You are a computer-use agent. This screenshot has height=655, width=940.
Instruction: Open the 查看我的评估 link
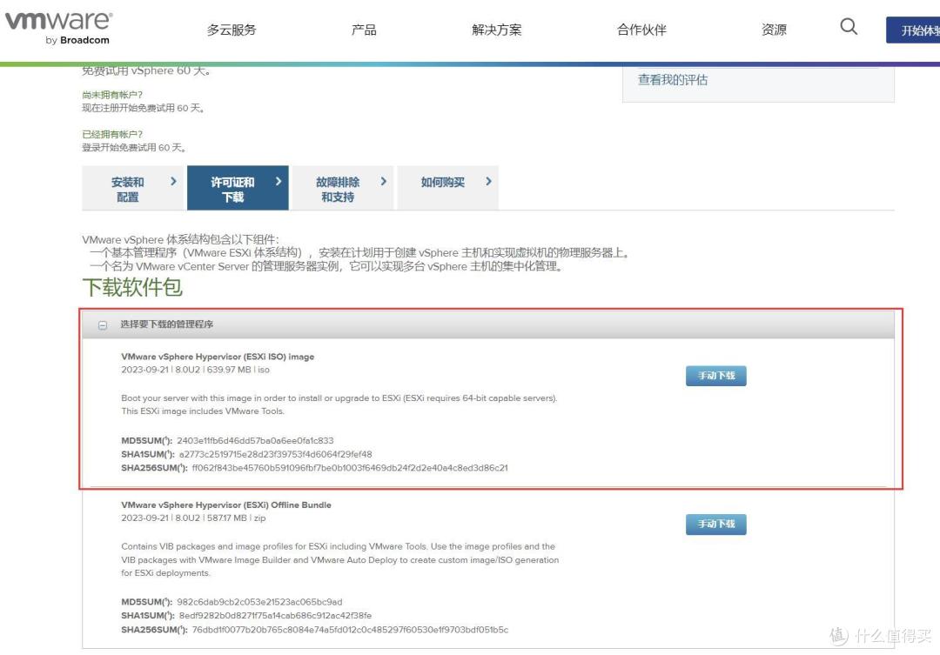[x=673, y=80]
